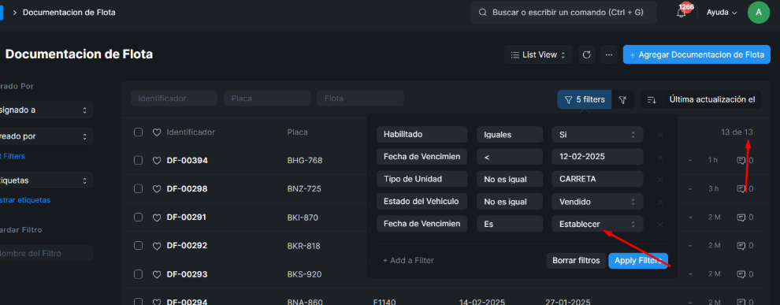Viewport: 780px width, 305px height.
Task: Remove the Estado del Vehiculo filter
Action: 660,202
